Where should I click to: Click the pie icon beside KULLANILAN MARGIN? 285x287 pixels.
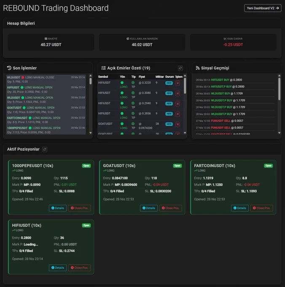(x=128, y=39)
